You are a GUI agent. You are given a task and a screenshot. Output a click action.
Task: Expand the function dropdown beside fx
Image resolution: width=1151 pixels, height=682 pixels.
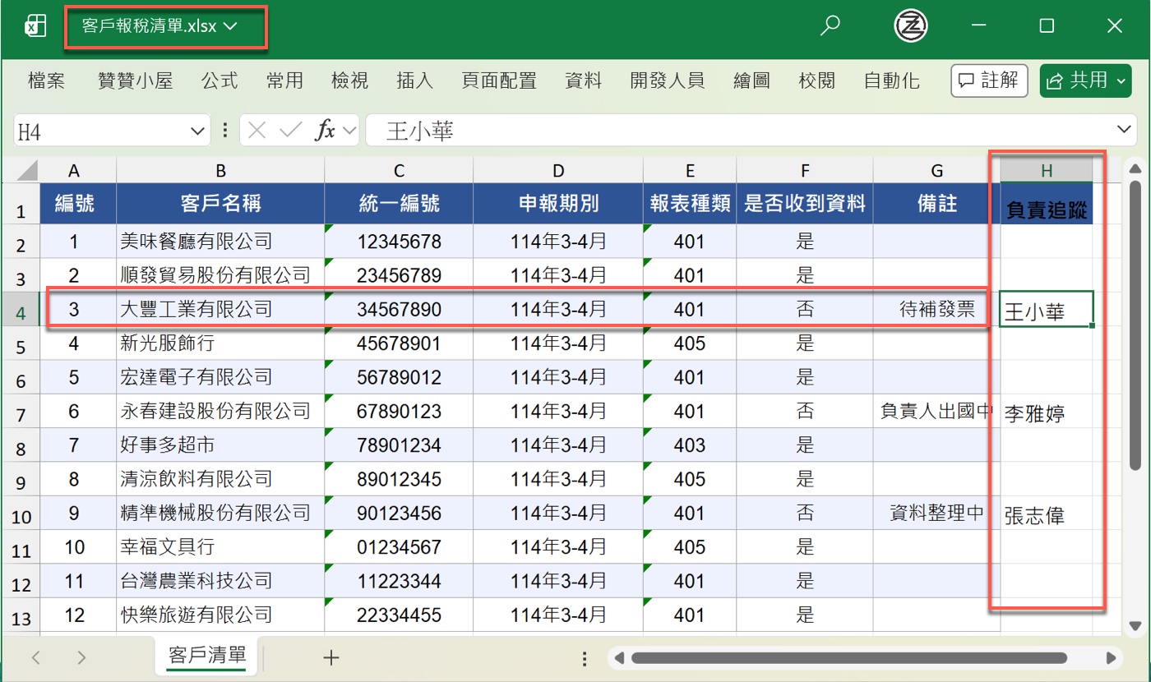pyautogui.click(x=349, y=130)
